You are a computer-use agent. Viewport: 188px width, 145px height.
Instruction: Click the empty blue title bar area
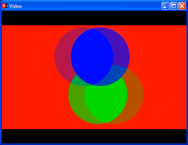tap(91, 6)
